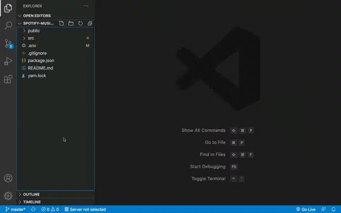
Task: Click the Start Debugging label
Action: (207, 167)
